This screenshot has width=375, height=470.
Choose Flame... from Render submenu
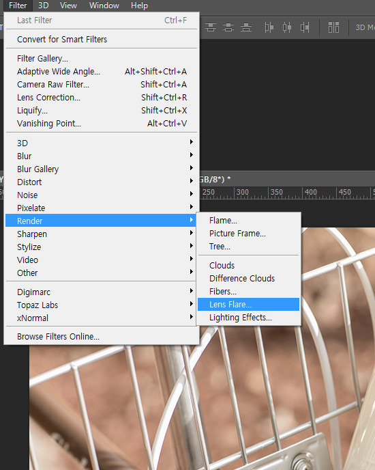tap(248, 221)
